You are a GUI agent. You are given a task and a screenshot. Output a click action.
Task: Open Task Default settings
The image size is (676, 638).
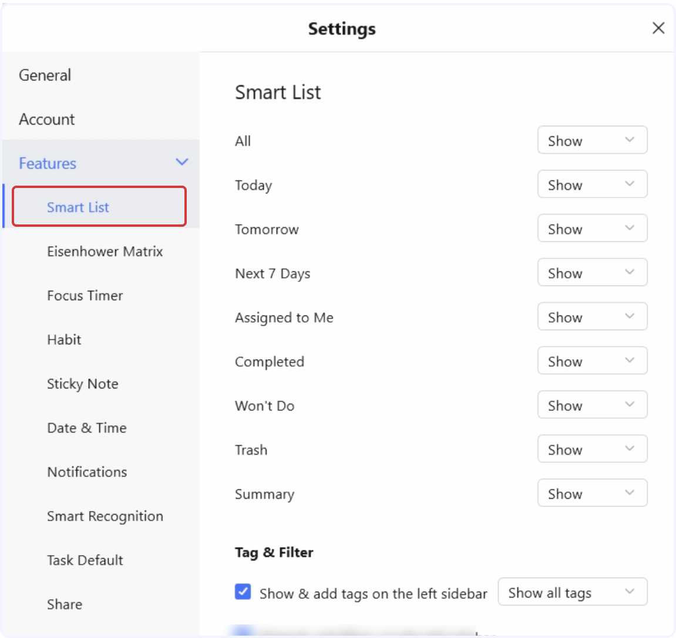pos(85,560)
